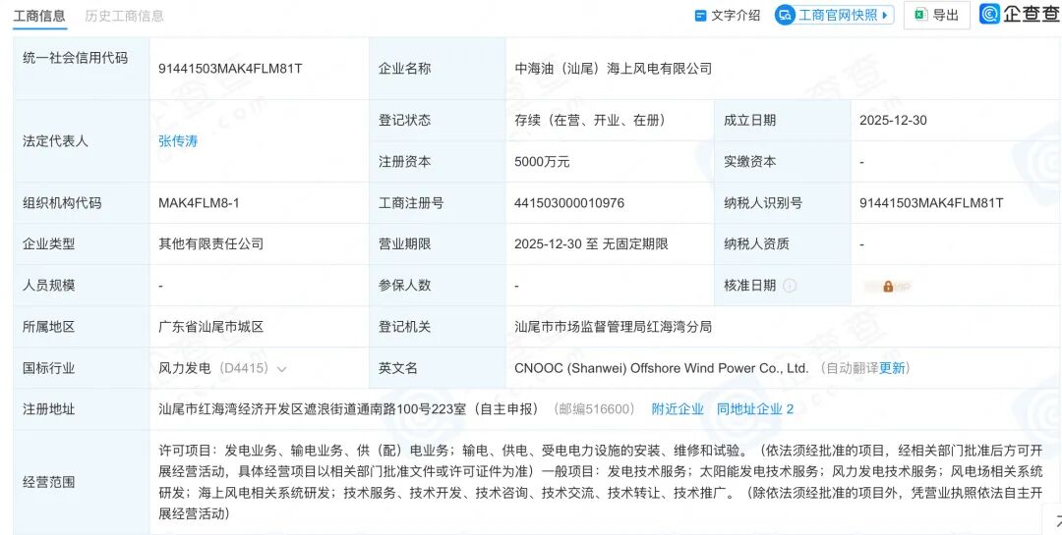Image resolution: width=1062 pixels, height=535 pixels.
Task: Select region 广东省汕尾市城区
Action: tap(210, 327)
